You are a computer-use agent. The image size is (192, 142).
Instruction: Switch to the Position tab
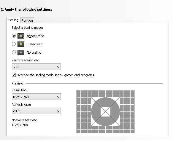[27, 20]
